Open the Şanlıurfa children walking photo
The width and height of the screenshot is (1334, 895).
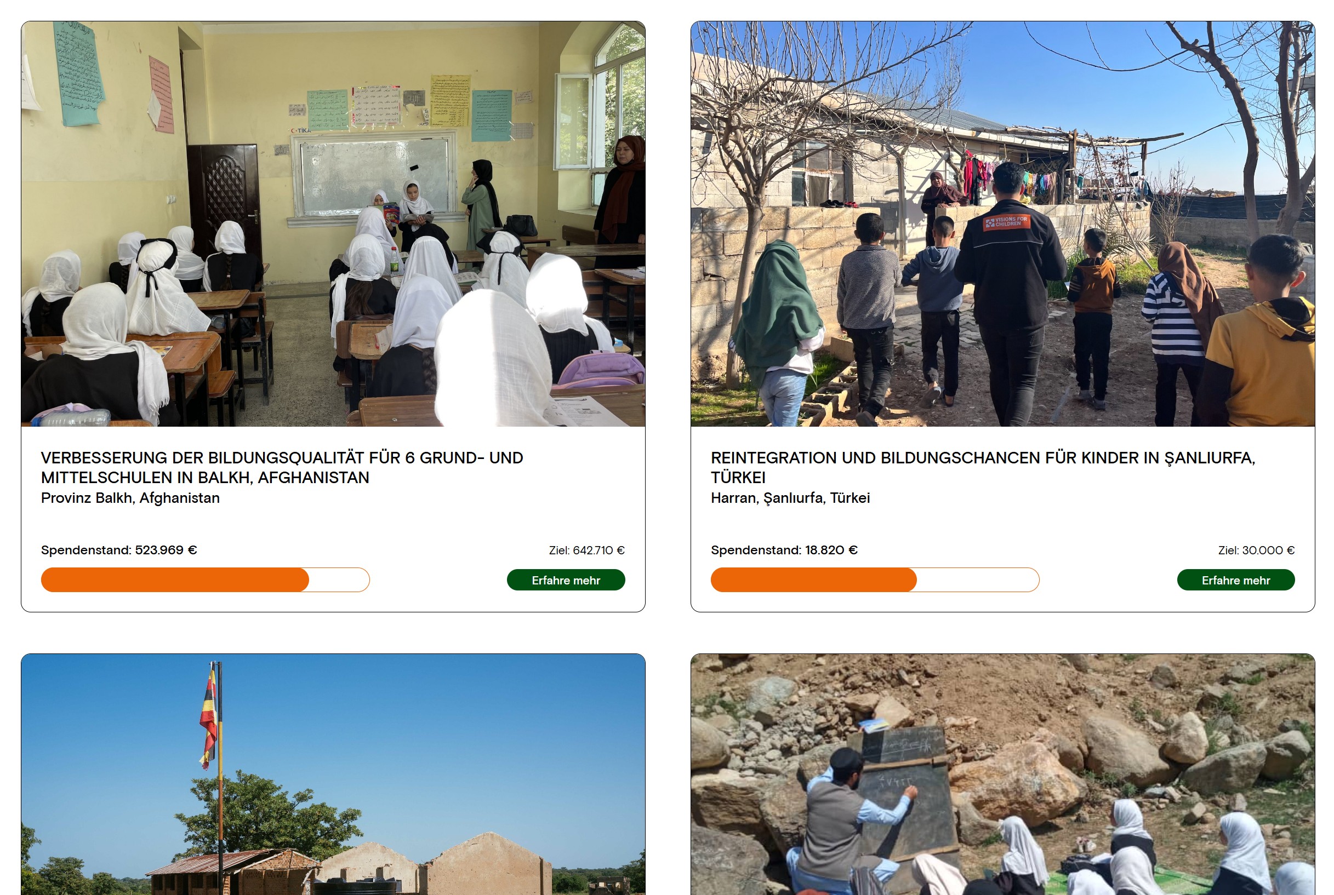pyautogui.click(x=1002, y=223)
